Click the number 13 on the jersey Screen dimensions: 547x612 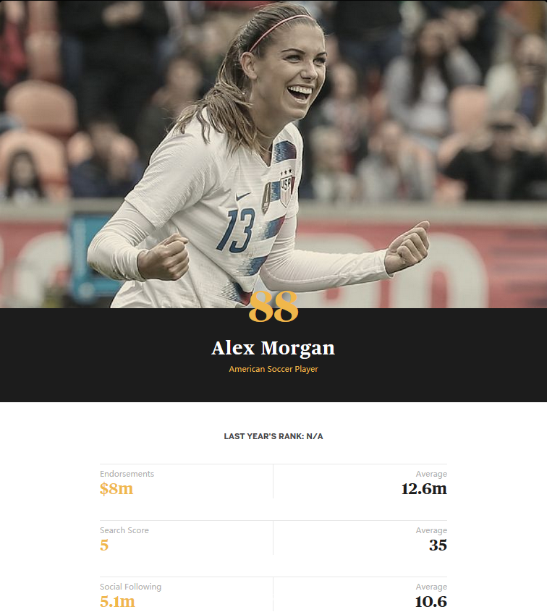[x=236, y=230]
